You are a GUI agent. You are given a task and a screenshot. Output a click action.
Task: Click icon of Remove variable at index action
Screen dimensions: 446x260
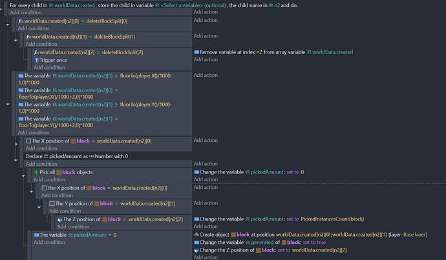(196, 52)
